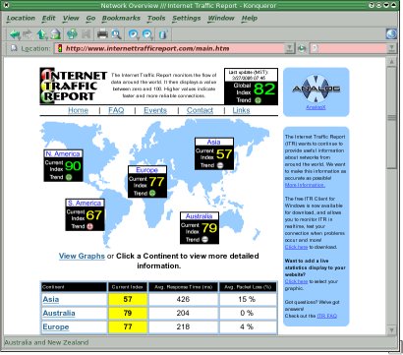Screen dimensions: 403x355
Task: Open the Find in page icon
Action: (116, 34)
